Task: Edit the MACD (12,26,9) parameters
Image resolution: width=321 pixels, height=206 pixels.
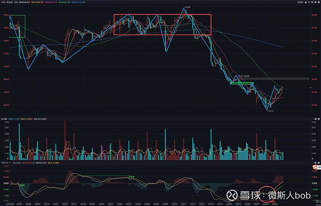Action: 16,163
